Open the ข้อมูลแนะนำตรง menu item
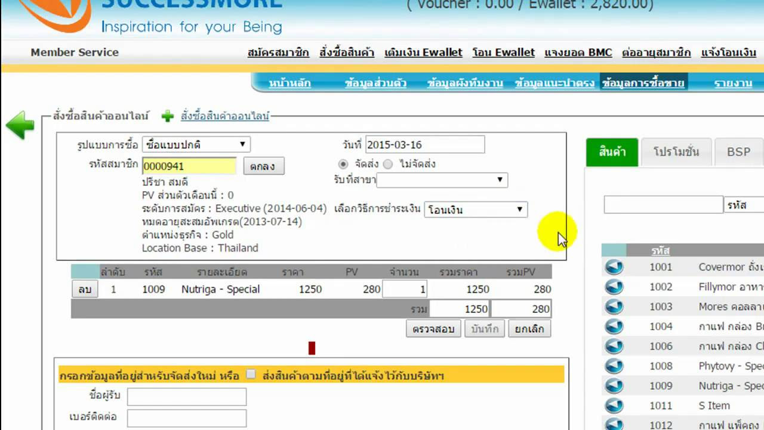Image resolution: width=764 pixels, height=430 pixels. tap(555, 83)
